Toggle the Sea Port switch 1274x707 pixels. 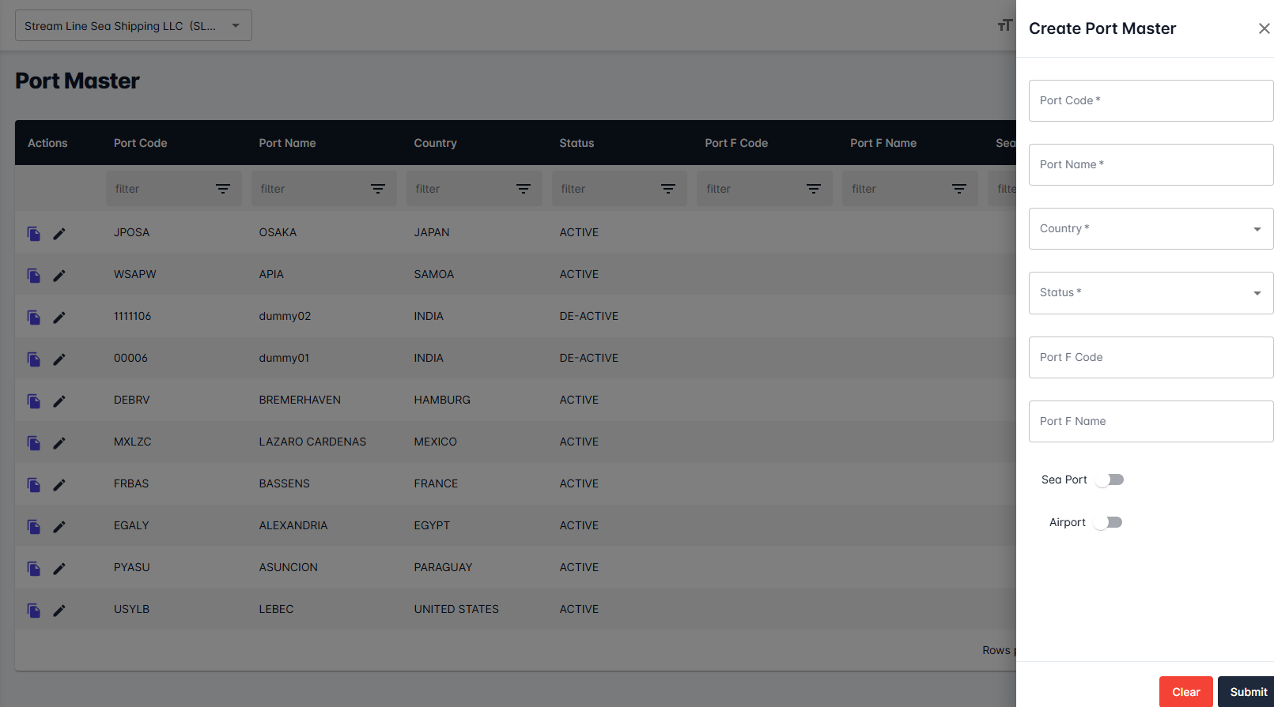click(1110, 479)
